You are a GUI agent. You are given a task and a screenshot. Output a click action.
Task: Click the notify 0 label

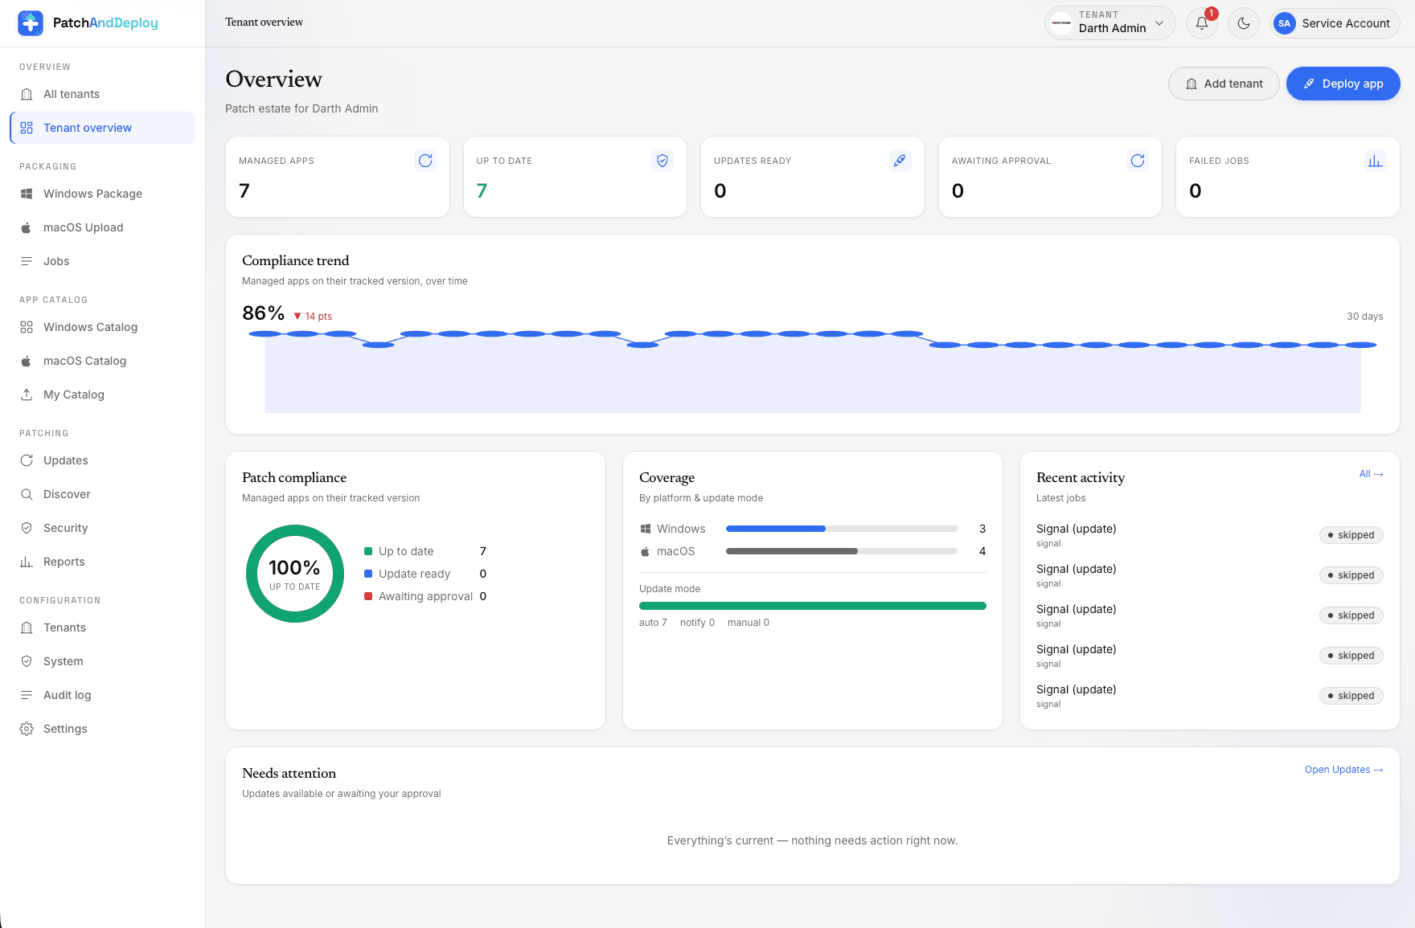pyautogui.click(x=697, y=623)
